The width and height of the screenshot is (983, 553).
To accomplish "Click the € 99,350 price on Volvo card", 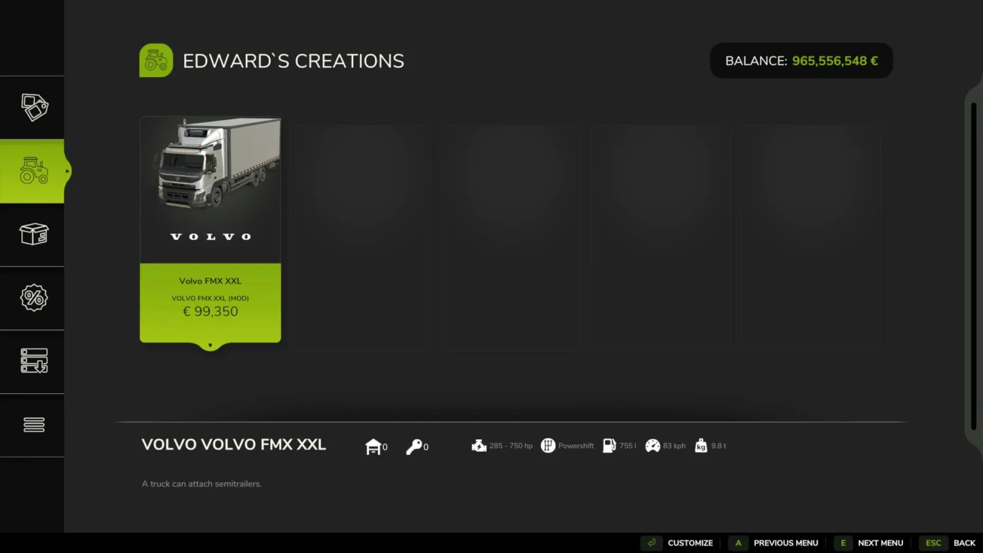I will point(211,312).
